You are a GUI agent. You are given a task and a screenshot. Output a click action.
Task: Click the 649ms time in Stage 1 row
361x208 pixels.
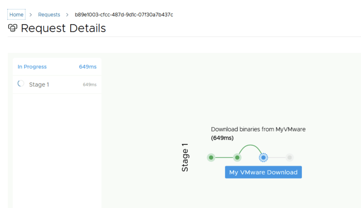[x=90, y=84]
